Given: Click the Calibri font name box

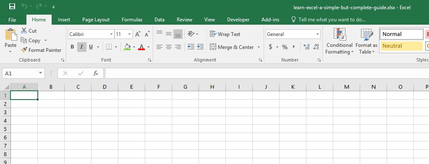Looking at the screenshot, I should point(89,34).
